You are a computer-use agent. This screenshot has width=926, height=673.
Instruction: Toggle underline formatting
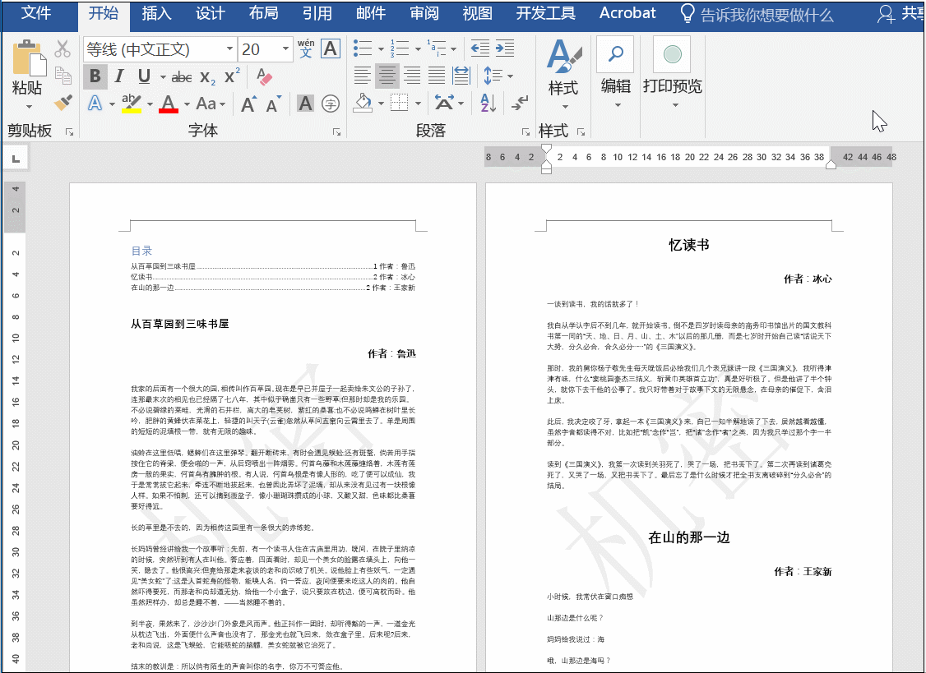144,76
